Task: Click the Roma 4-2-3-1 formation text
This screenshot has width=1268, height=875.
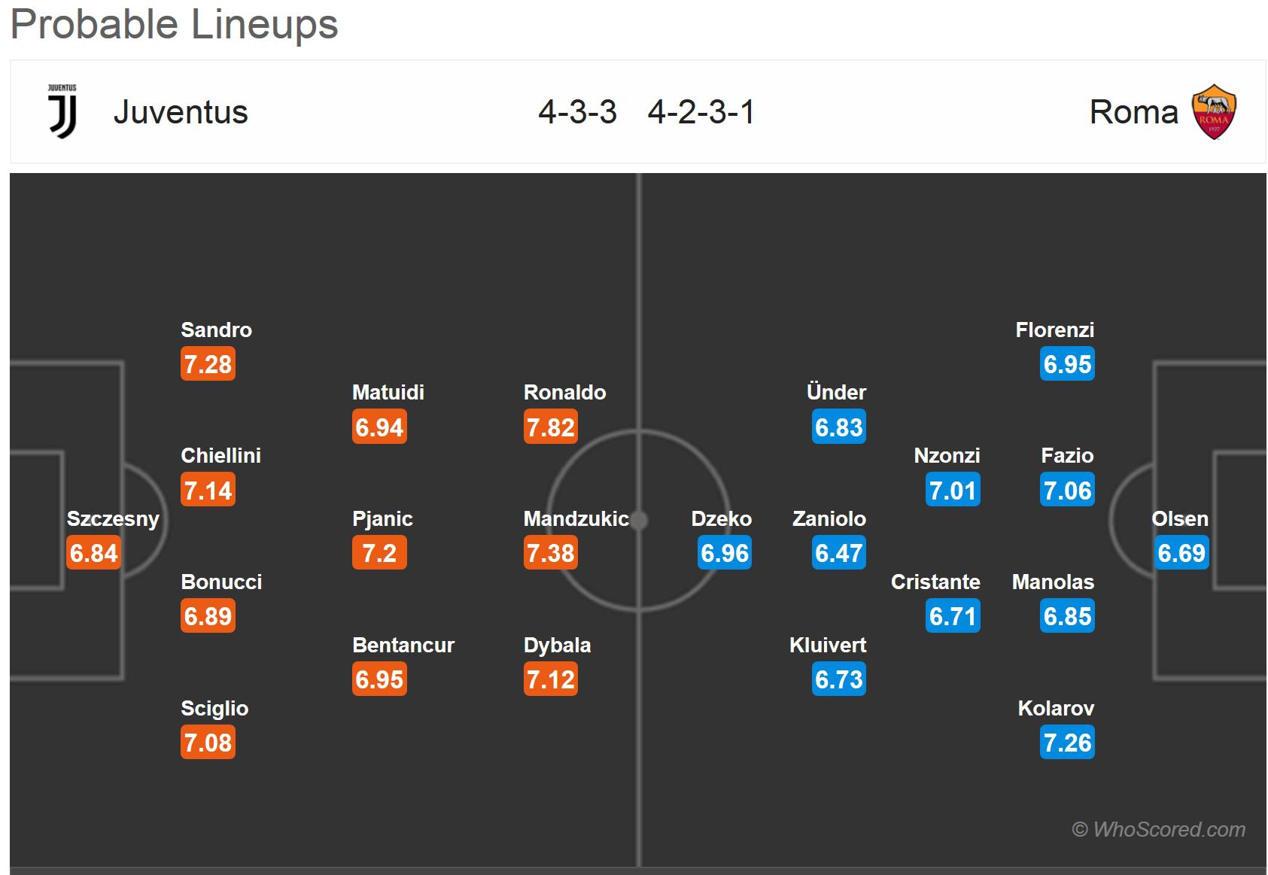Action: (x=701, y=112)
